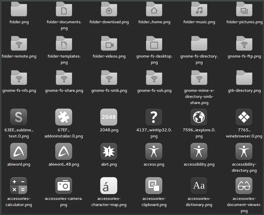264x215 pixels.
Task: Click the gtk-directory.png folder icon
Action: (x=244, y=78)
